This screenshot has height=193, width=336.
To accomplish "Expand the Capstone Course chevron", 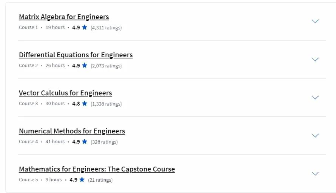I will click(x=315, y=173).
